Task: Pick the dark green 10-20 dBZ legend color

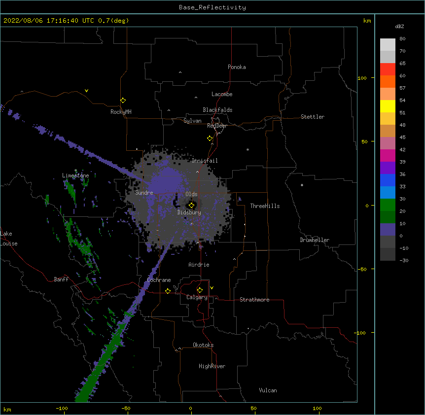Action: pos(388,217)
